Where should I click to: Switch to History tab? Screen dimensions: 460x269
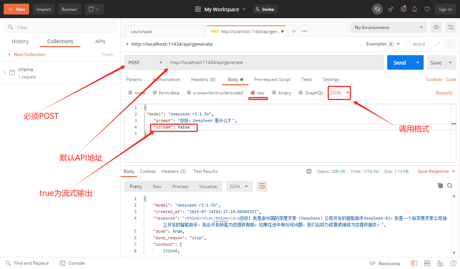(20, 41)
